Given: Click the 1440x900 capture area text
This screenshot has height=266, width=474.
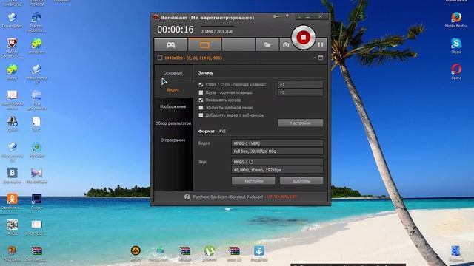Looking at the screenshot, I should click(193, 58).
